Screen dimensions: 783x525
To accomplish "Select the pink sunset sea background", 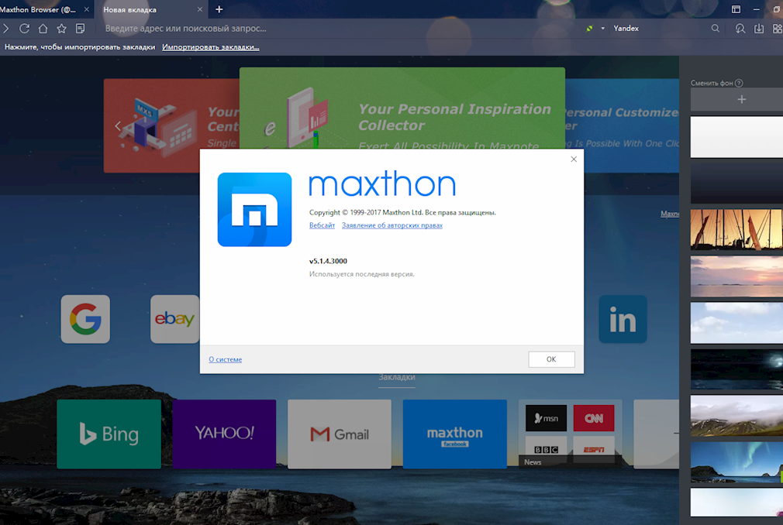I will tap(736, 276).
